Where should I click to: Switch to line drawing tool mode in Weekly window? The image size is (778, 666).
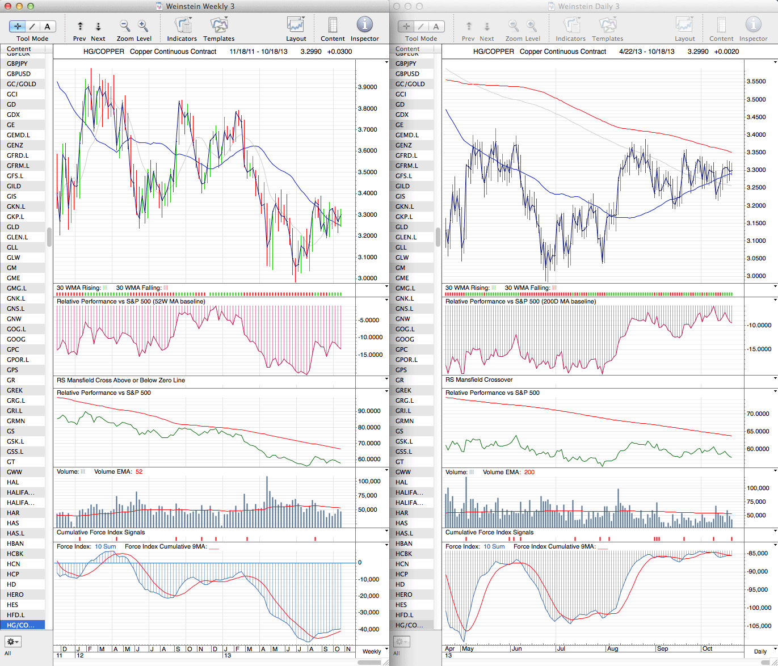[x=32, y=26]
